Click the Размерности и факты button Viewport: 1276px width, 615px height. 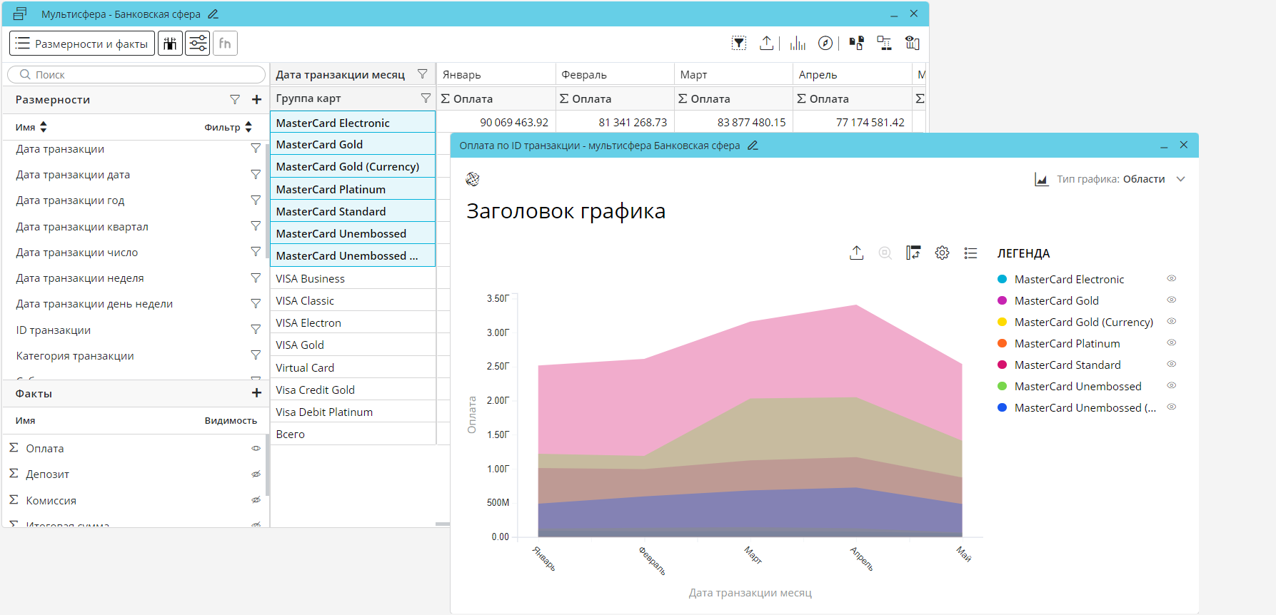pyautogui.click(x=82, y=44)
